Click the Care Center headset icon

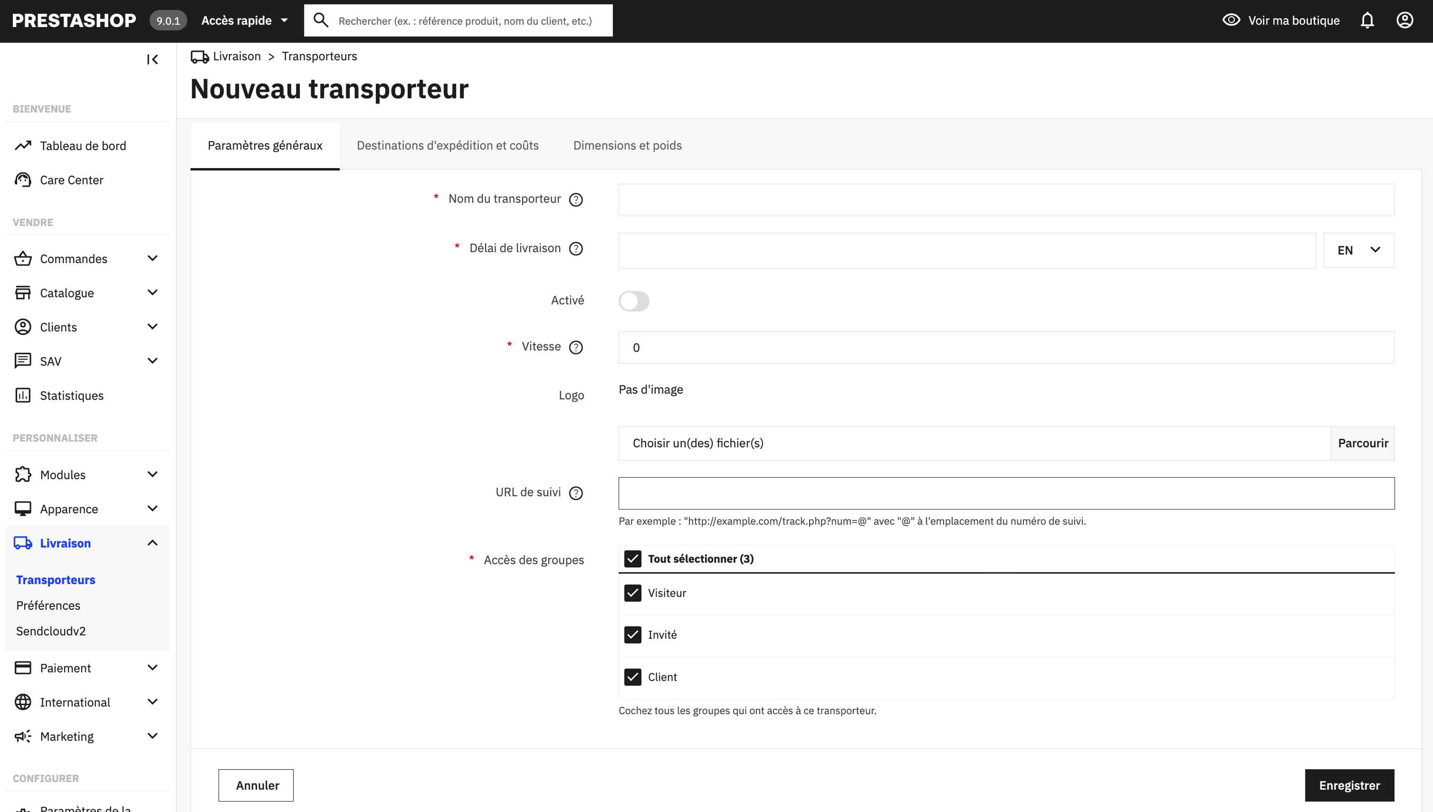pos(23,179)
